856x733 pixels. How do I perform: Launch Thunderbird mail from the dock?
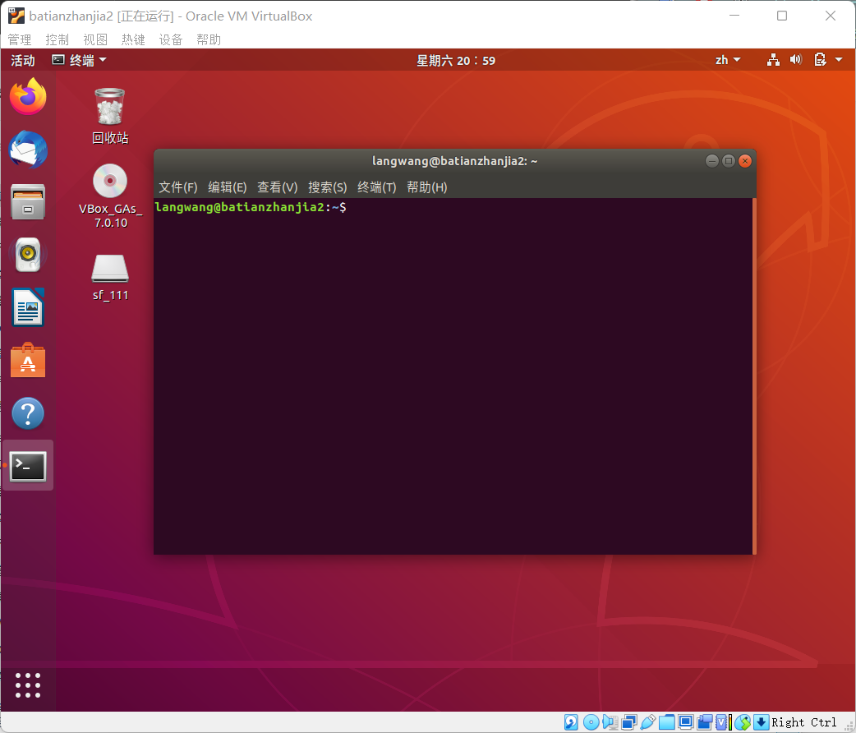(x=28, y=149)
